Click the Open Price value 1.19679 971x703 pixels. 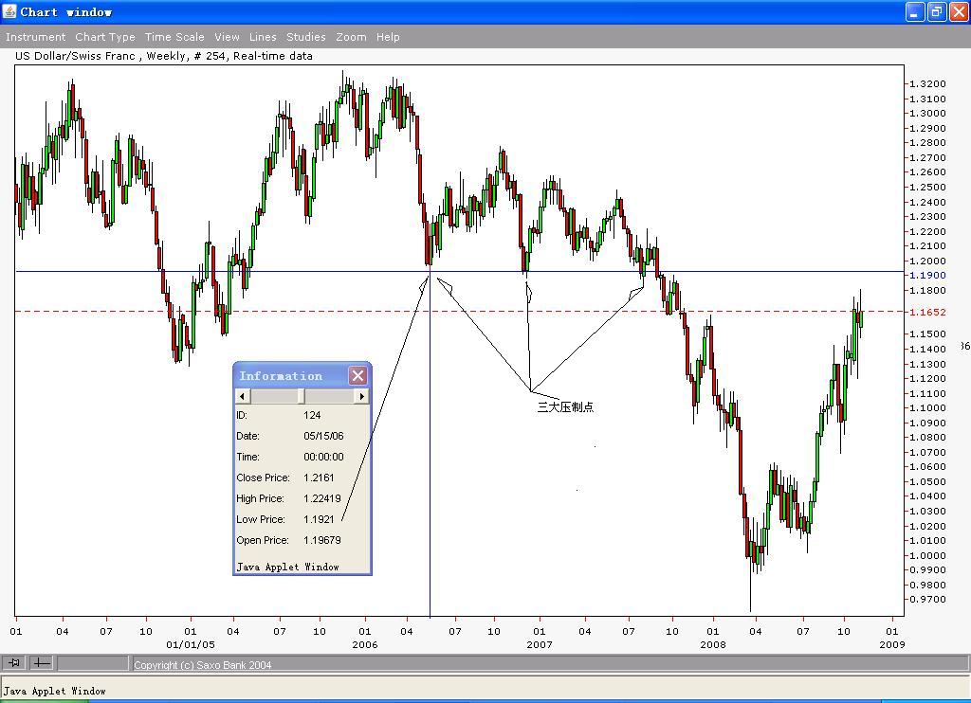322,540
